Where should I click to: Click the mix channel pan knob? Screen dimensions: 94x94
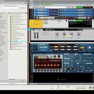click(66, 21)
